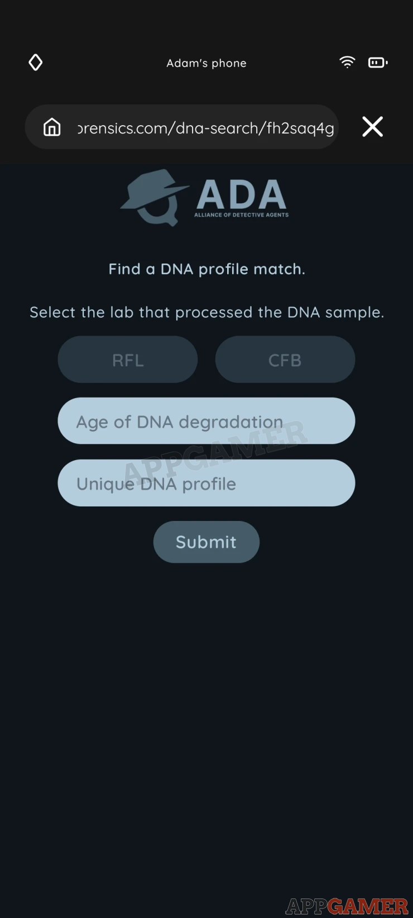Go to the browser home icon
The image size is (413, 918).
click(52, 127)
